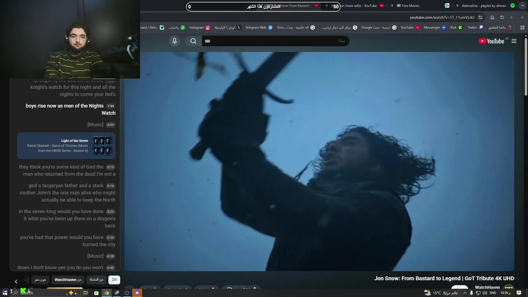Jump to transcript line at 8:25
Image resolution: width=528 pixels, height=297 pixels.
point(67,219)
